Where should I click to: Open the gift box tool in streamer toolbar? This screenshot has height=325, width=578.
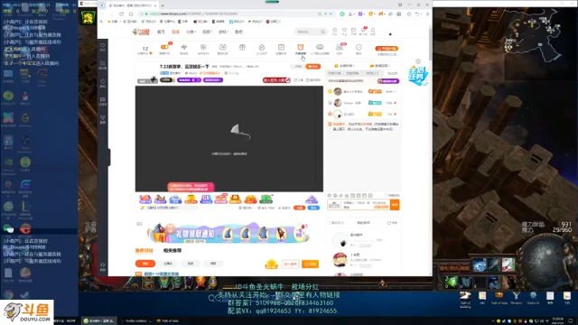click(x=242, y=48)
